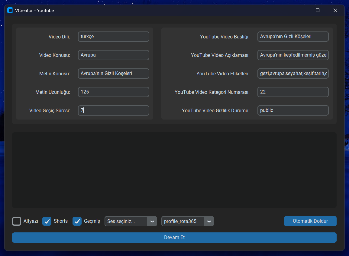Click the Devam Et button

(174, 238)
